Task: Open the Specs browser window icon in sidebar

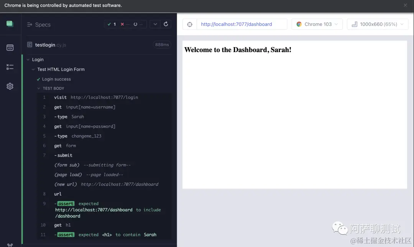Action: [10, 48]
